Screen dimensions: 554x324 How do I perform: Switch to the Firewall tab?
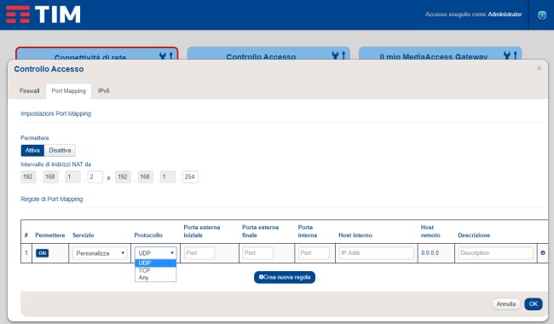[x=29, y=90]
